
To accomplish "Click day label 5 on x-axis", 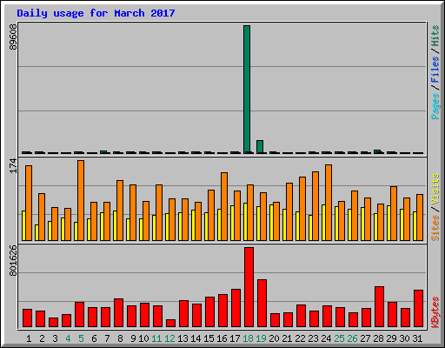I will click(x=81, y=338).
